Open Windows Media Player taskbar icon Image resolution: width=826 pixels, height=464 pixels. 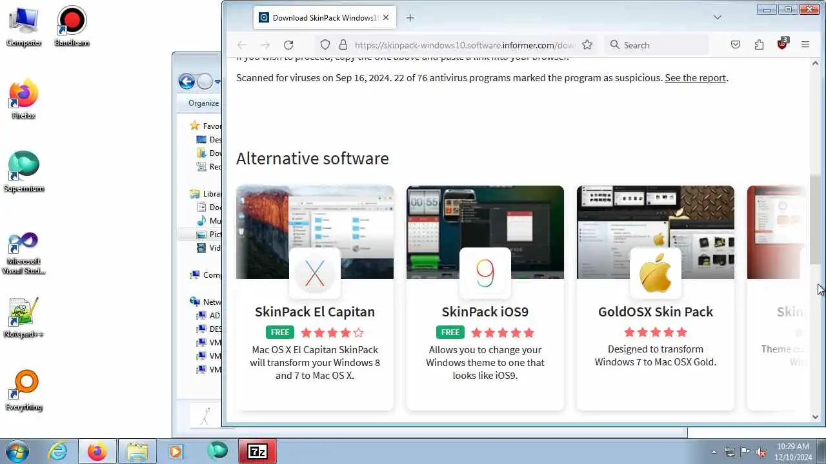click(176, 451)
